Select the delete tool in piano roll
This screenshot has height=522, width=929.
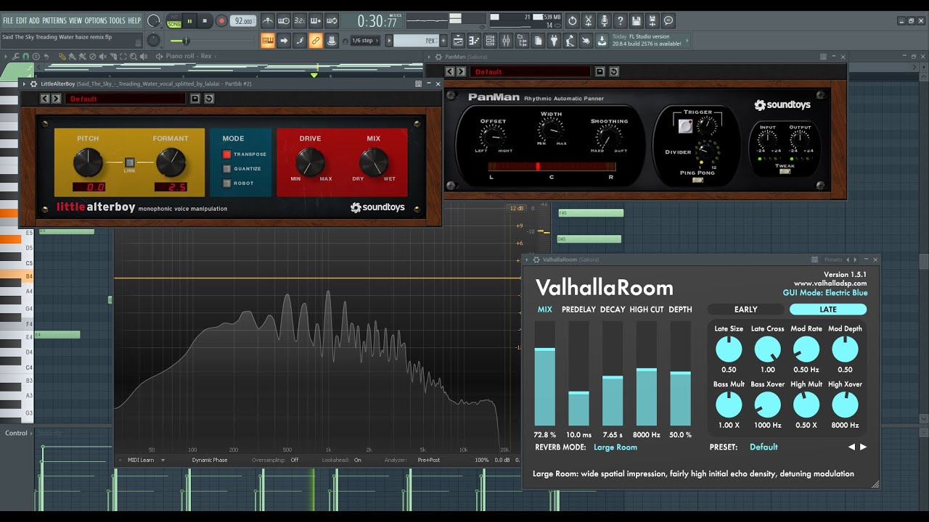point(93,56)
